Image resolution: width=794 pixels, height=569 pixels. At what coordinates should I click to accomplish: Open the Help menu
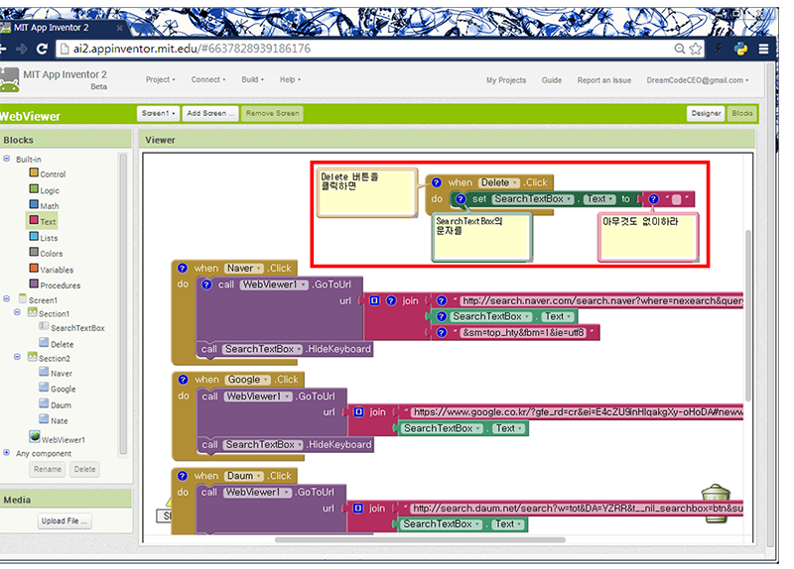[x=290, y=79]
